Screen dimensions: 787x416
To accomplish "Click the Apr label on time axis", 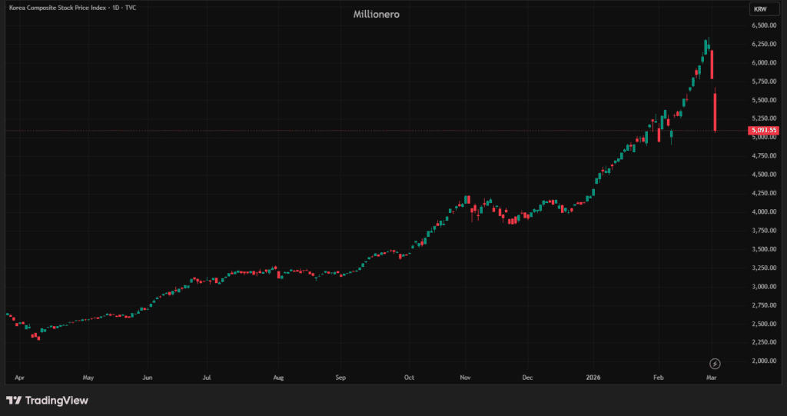I will point(20,378).
